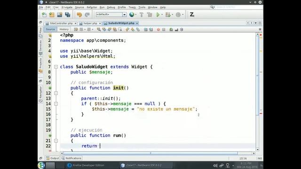The width and height of the screenshot is (301, 169).
Task: Click the volume icon in system tray
Action: point(215,165)
